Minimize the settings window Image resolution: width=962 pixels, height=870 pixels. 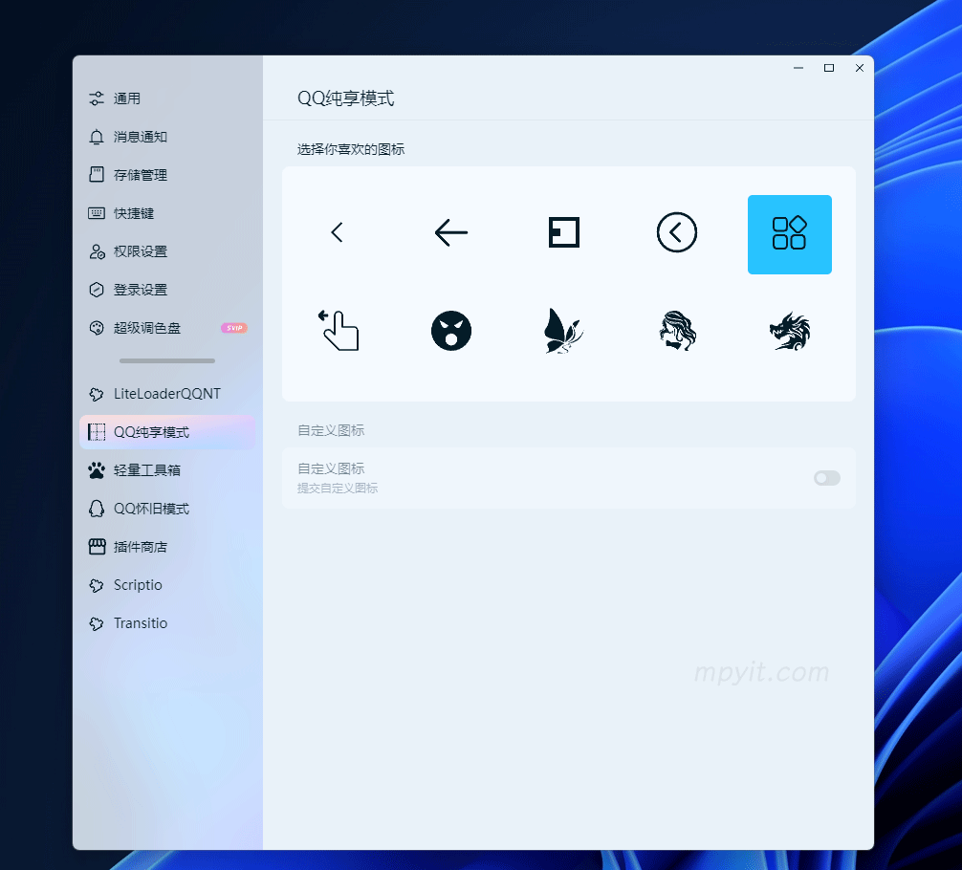click(x=798, y=68)
